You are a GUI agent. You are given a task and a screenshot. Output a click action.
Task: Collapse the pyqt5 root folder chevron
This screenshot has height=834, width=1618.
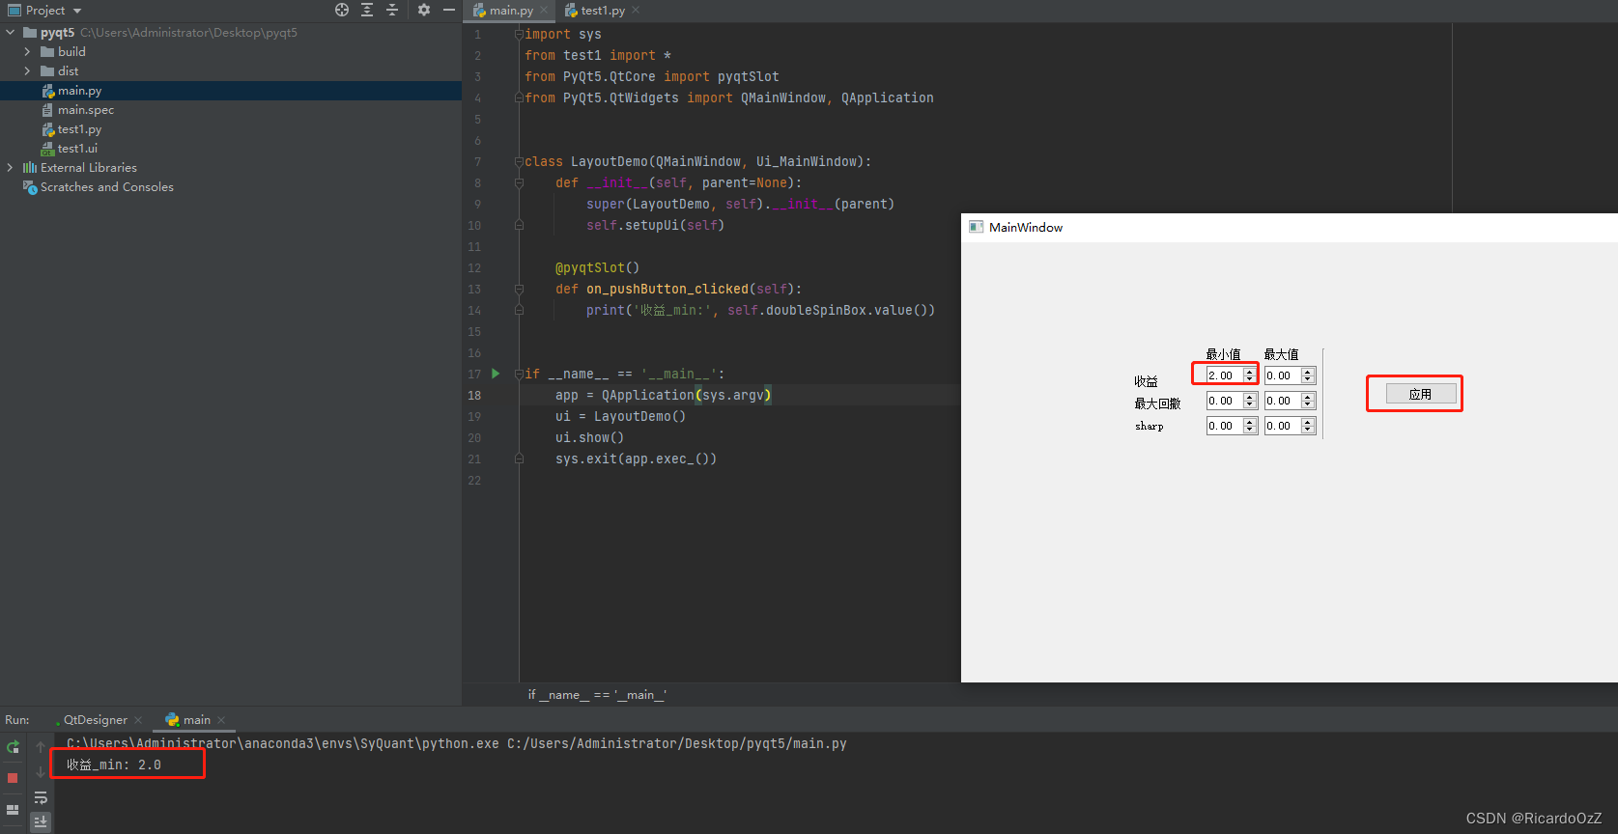pyautogui.click(x=11, y=33)
